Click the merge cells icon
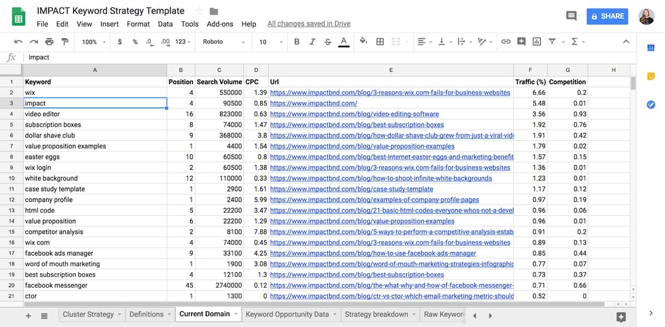The image size is (665, 327). [x=396, y=42]
